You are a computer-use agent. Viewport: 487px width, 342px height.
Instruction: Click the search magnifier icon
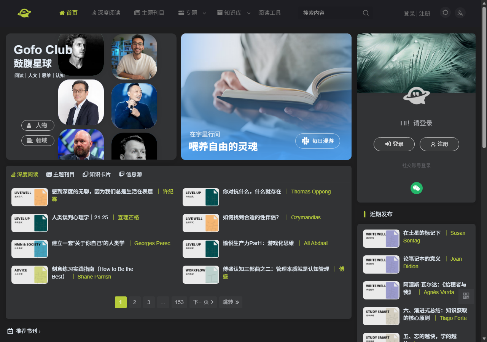[366, 13]
